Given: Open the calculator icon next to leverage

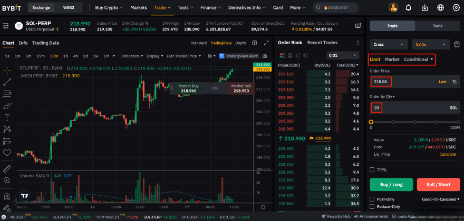Looking at the screenshot, I should point(457,45).
